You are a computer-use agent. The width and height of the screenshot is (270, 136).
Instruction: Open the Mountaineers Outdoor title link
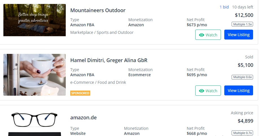(x=98, y=10)
